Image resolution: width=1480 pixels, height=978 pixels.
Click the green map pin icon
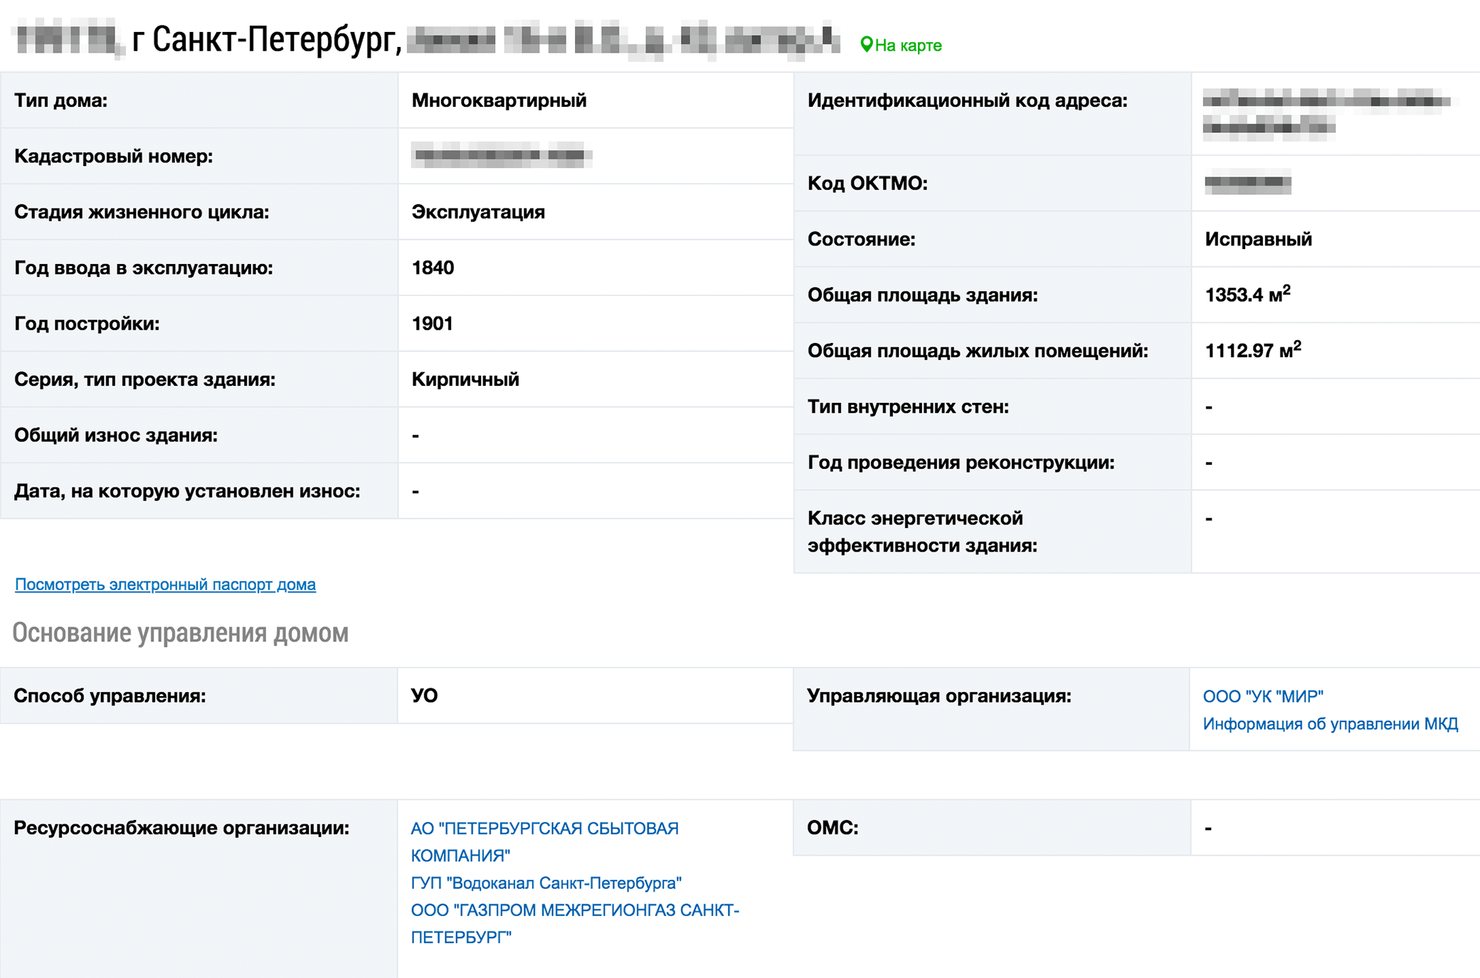tap(866, 45)
